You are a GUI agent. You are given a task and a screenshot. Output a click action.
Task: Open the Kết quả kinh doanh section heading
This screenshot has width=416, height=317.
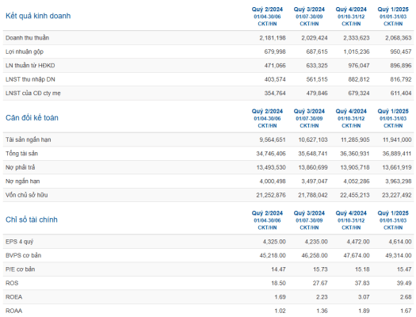(38, 16)
